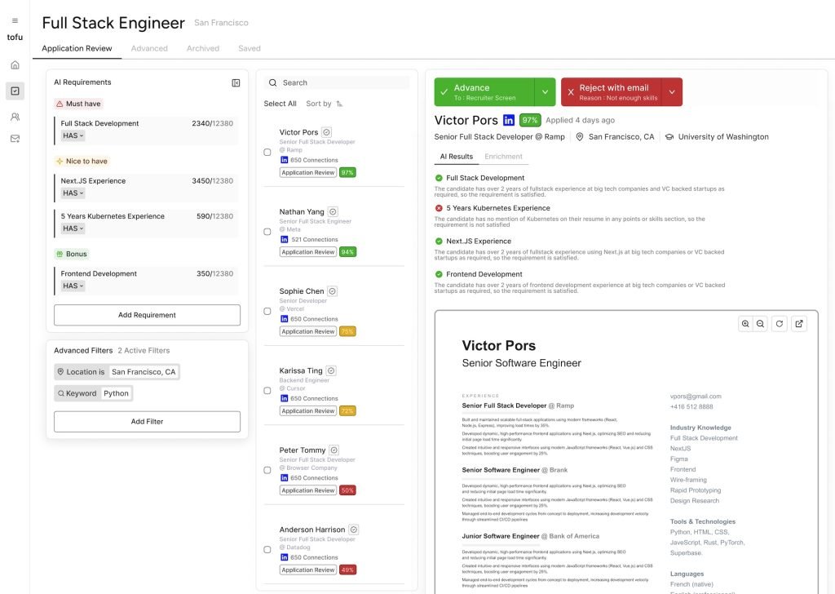Open HAS dropdown under Full Stack Development
The image size is (835, 594).
point(73,135)
